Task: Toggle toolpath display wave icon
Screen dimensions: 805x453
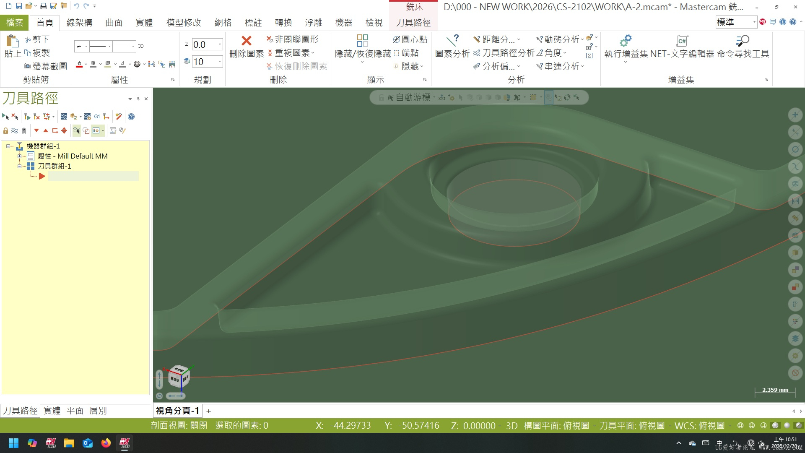Action: click(x=15, y=130)
